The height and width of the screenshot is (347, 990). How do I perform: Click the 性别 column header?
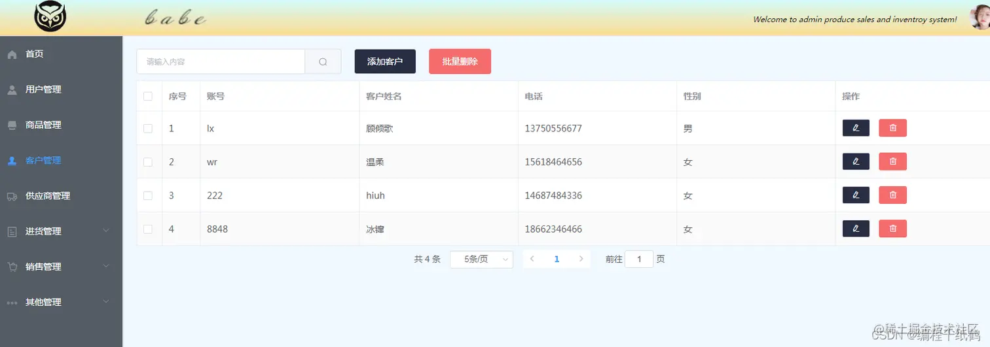692,96
